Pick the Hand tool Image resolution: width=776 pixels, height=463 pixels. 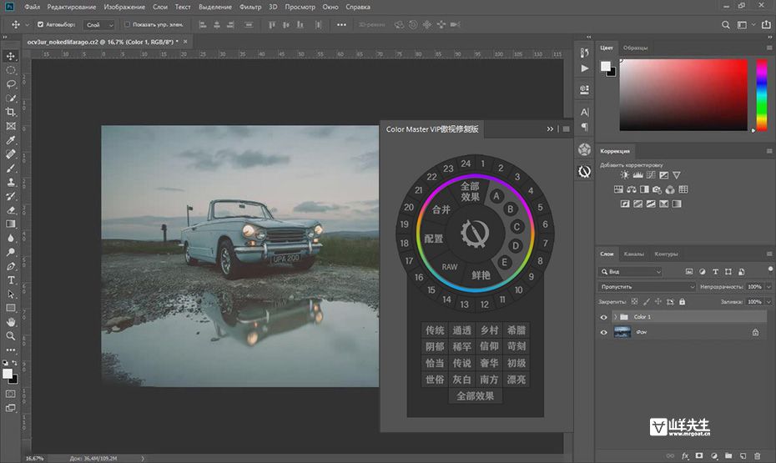coord(12,322)
